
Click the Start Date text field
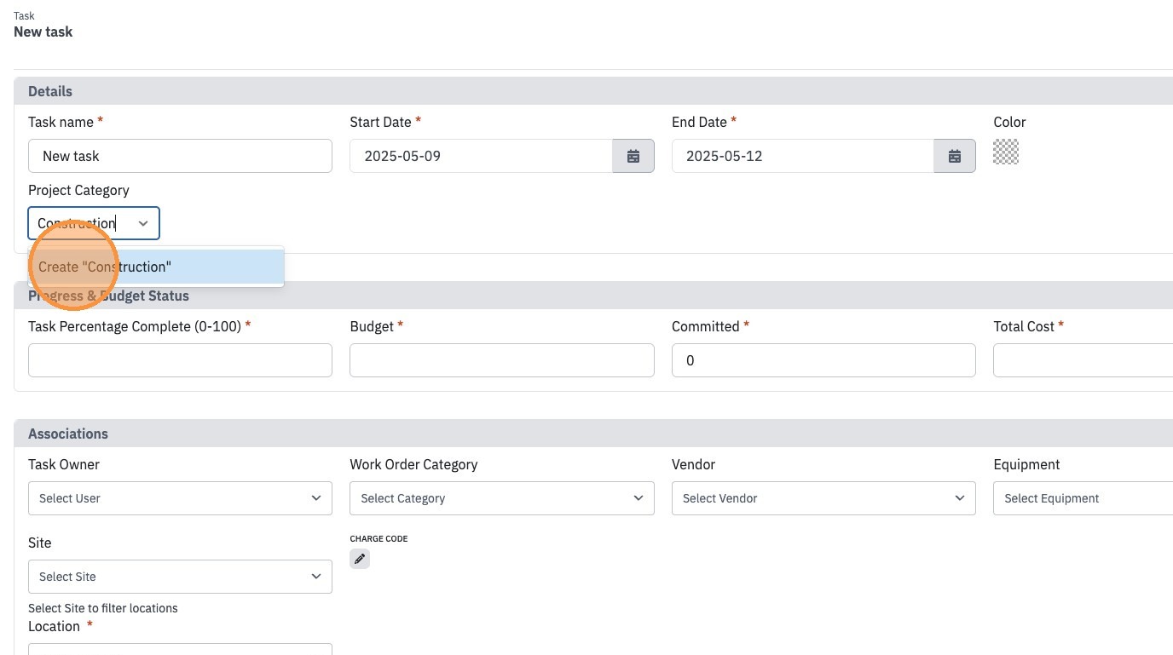coord(481,156)
